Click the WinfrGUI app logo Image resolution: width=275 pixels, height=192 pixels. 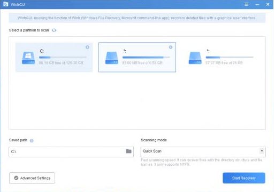[6, 4]
